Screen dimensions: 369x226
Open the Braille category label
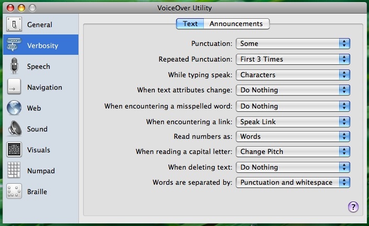37,192
